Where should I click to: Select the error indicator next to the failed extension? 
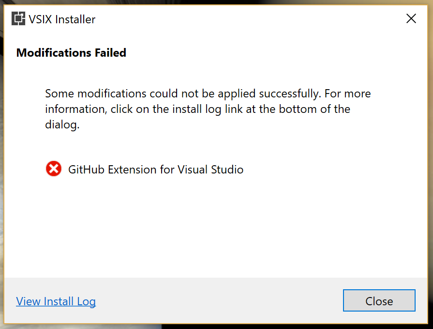tap(53, 169)
